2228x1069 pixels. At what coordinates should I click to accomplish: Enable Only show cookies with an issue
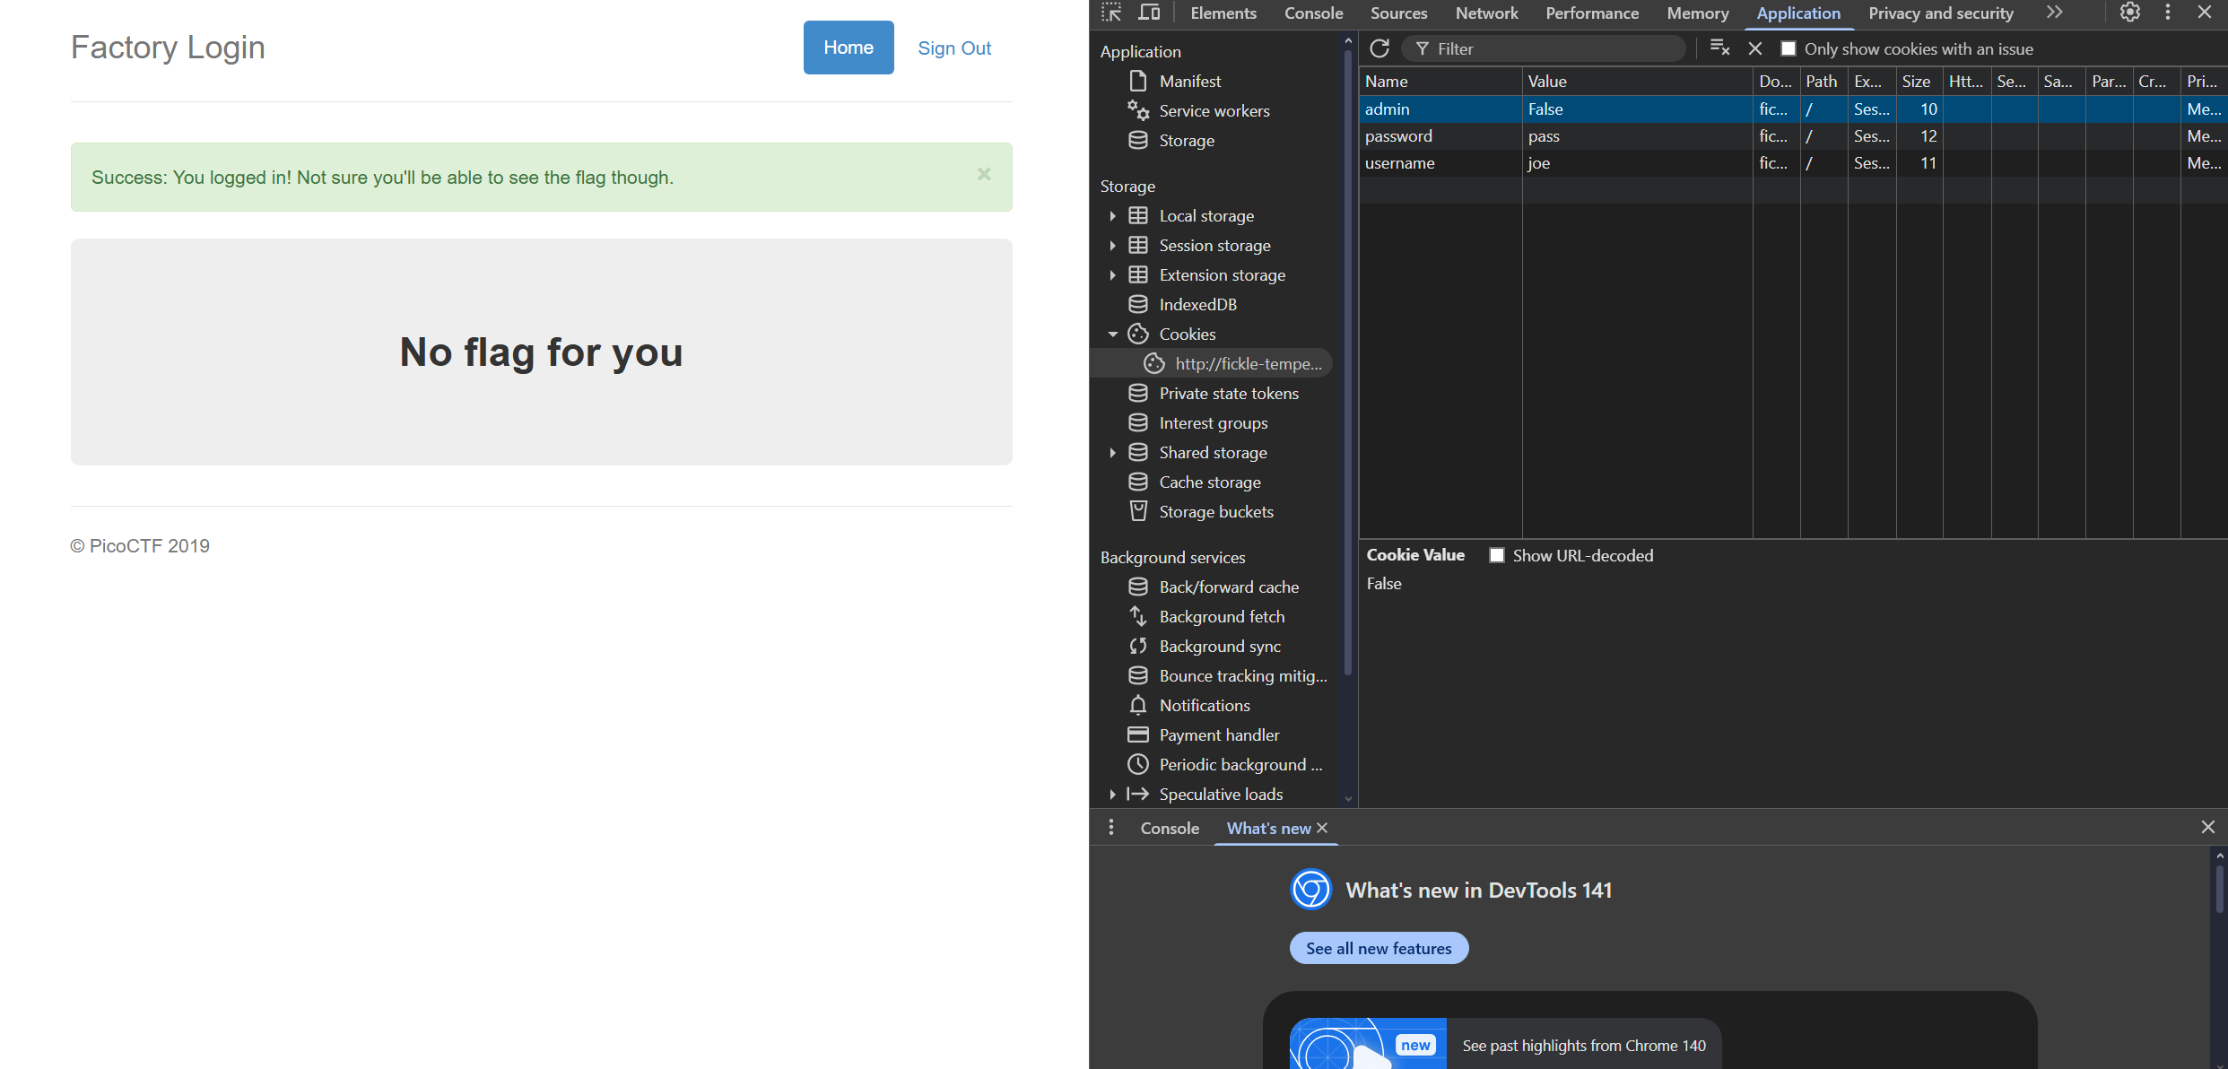pyautogui.click(x=1788, y=48)
